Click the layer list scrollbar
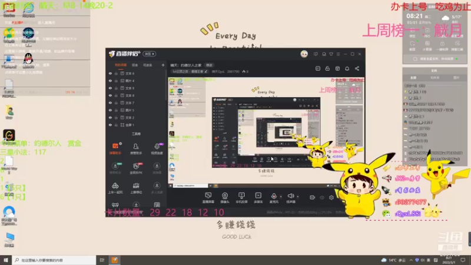This screenshot has width=471, height=265. [x=166, y=85]
